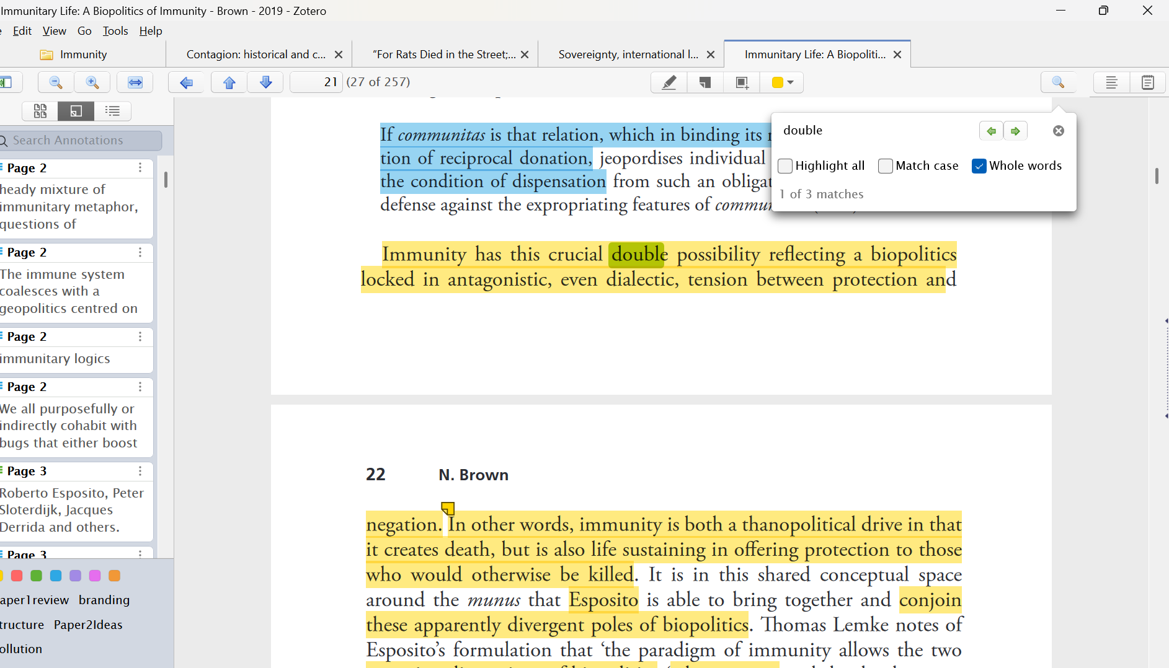Close the Immunitary Life tab
This screenshot has width=1169, height=668.
tap(897, 55)
